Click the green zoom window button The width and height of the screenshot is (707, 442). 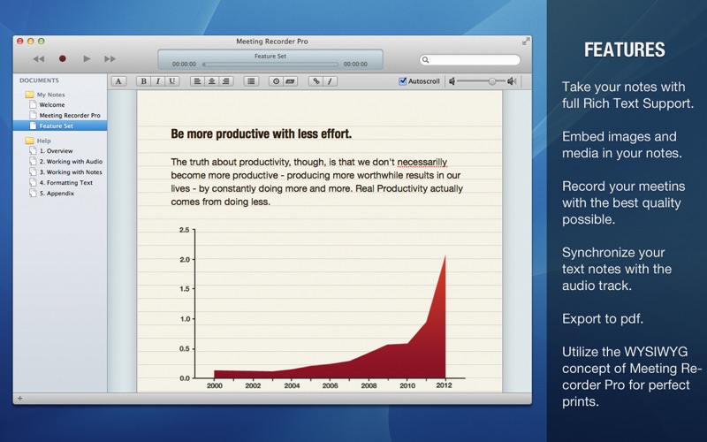(41, 41)
